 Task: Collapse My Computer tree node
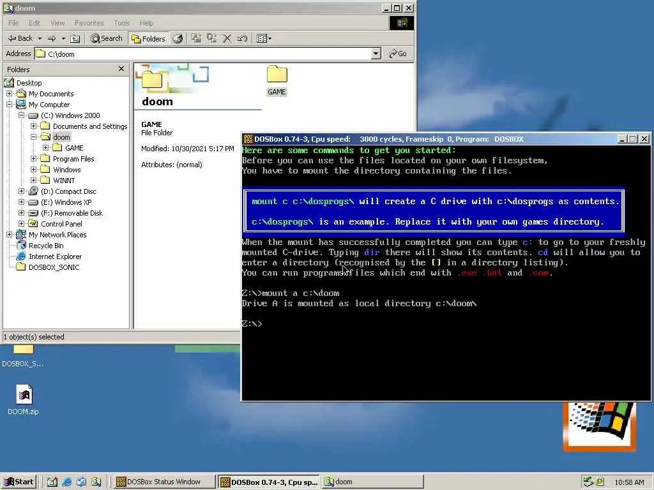click(9, 105)
